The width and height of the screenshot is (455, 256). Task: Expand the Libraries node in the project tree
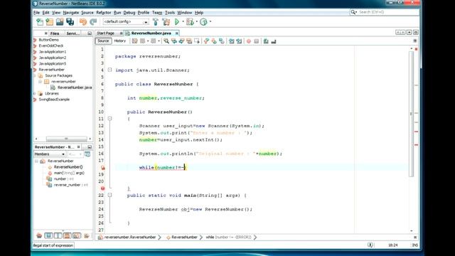[35, 93]
